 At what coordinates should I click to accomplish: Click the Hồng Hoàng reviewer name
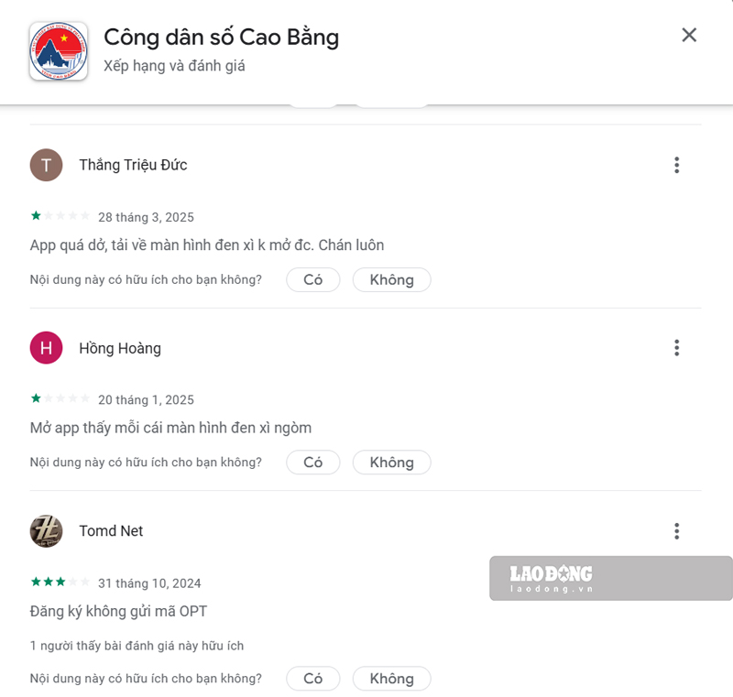pos(120,348)
